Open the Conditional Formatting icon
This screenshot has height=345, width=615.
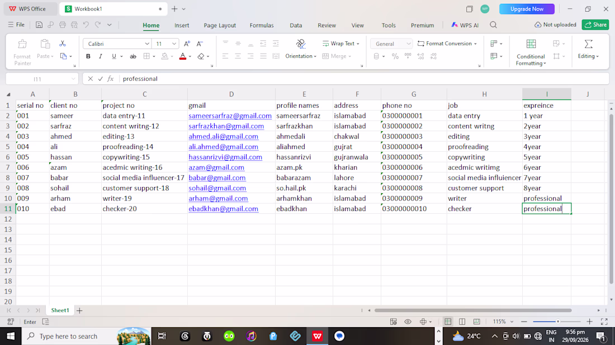pos(531,44)
